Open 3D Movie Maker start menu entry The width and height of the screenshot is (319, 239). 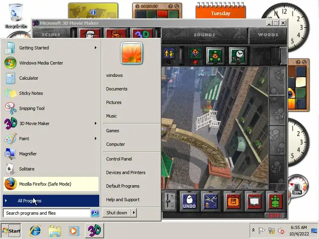pos(51,123)
